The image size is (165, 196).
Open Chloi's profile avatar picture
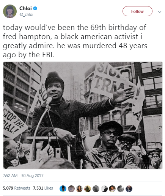point(10,11)
